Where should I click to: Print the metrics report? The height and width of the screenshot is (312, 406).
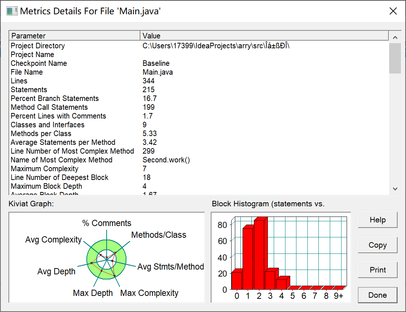click(x=377, y=270)
